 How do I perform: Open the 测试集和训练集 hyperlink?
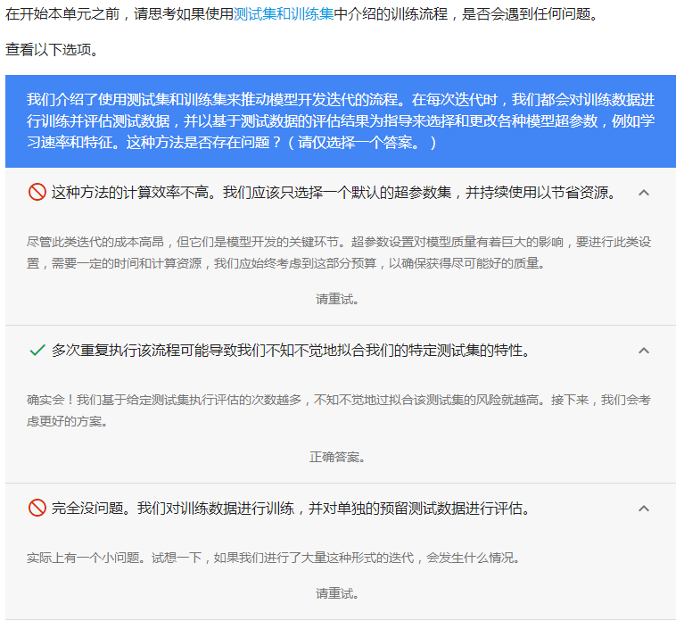[283, 15]
